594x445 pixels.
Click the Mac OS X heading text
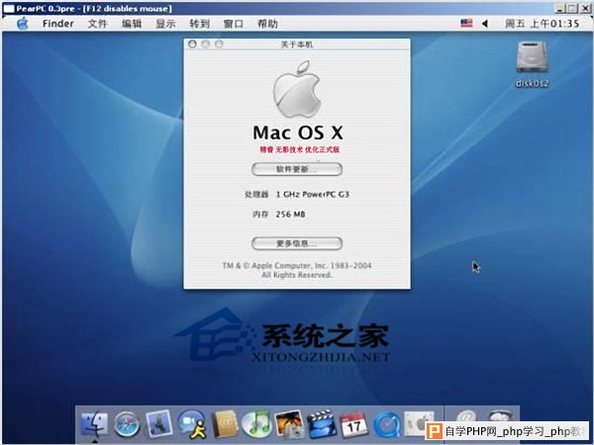click(x=298, y=133)
